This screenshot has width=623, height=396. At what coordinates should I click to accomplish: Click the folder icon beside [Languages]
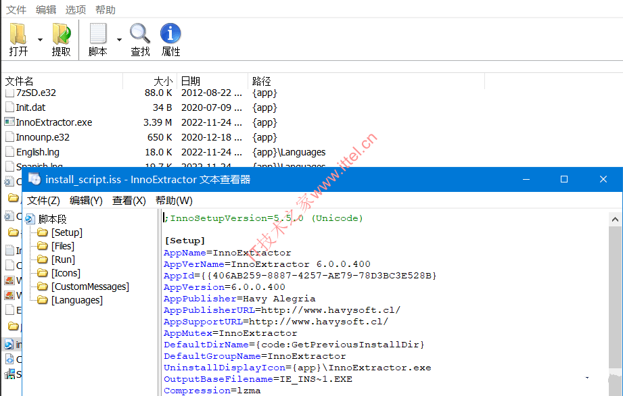[43, 300]
